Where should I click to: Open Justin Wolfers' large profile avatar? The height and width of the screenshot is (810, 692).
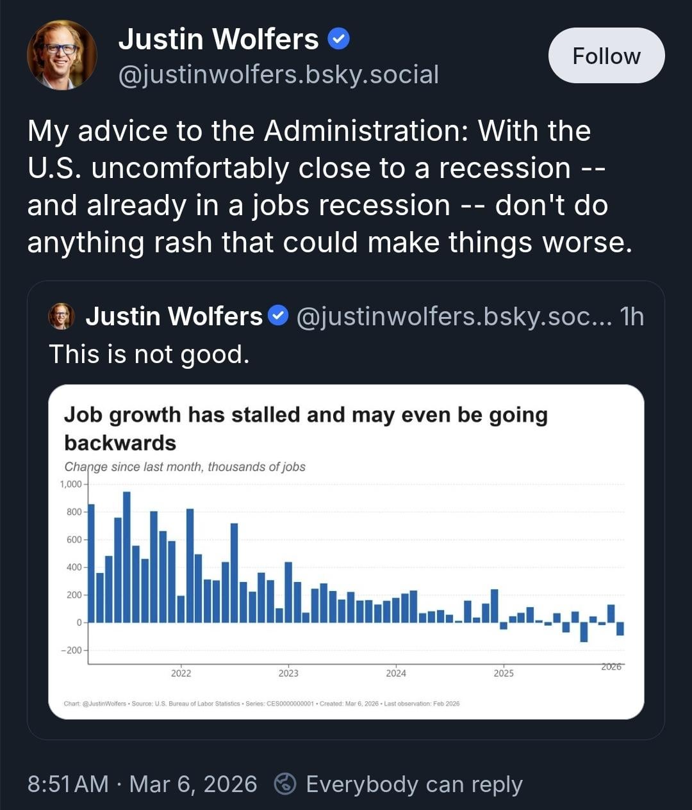point(62,55)
